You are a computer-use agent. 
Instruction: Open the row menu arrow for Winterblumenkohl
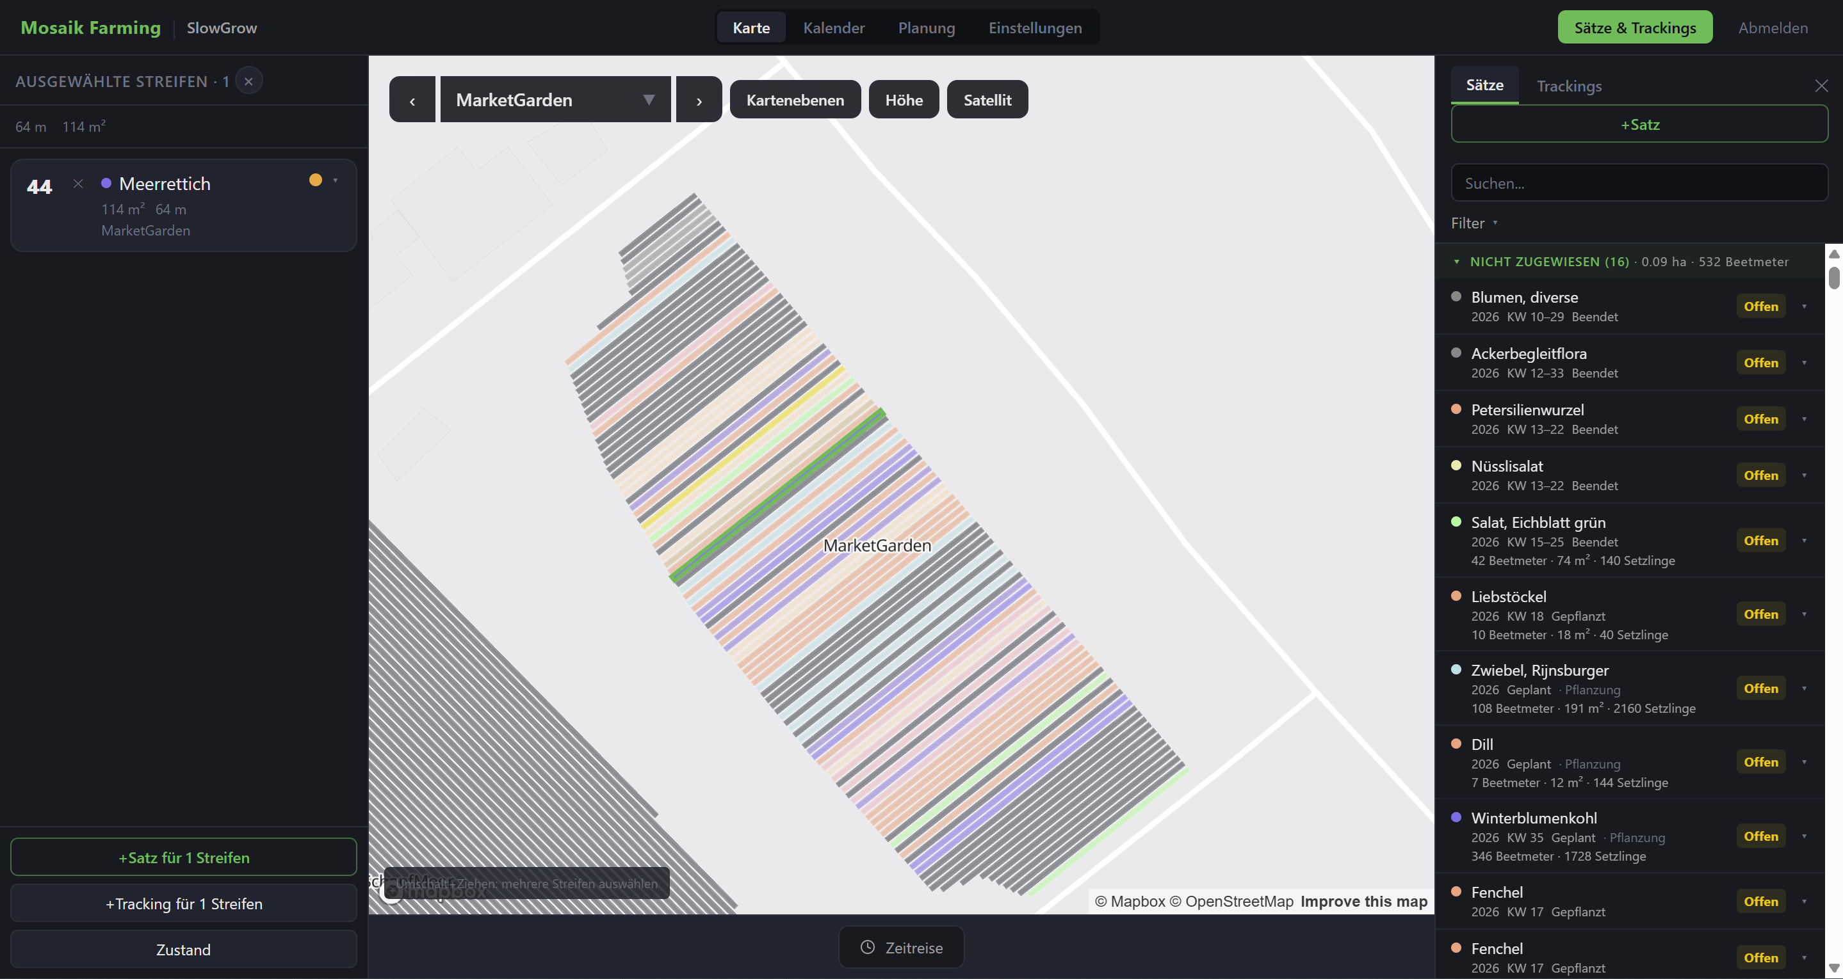coord(1805,836)
